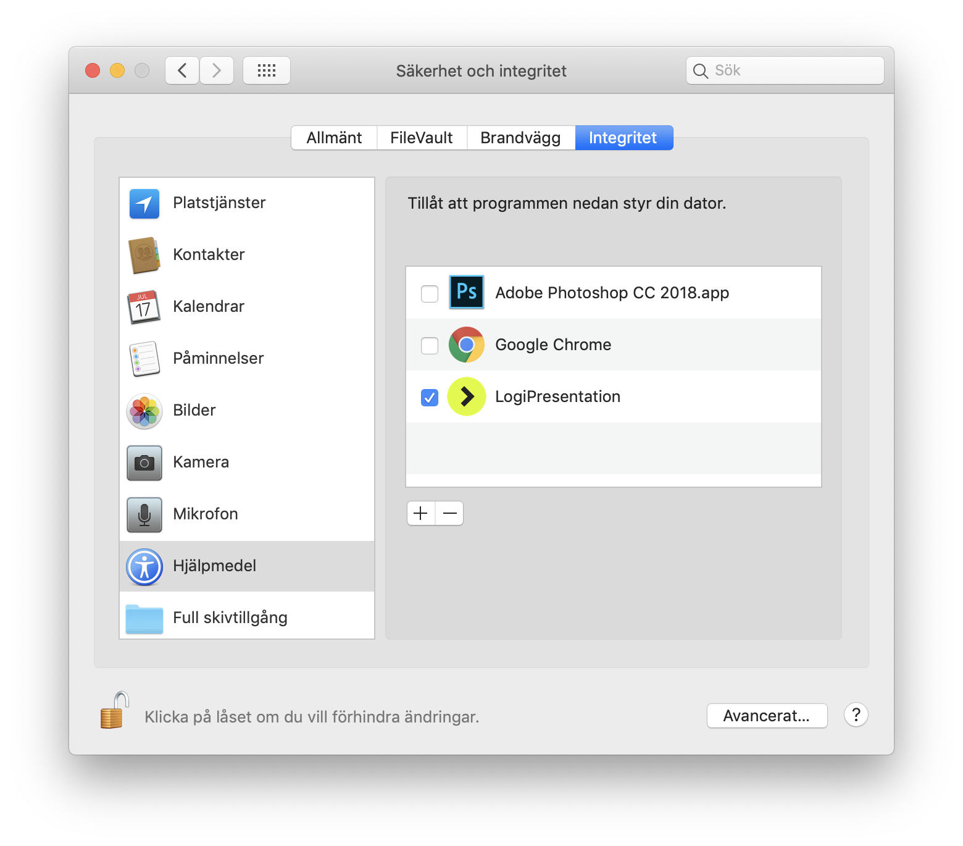Open help with the question mark button
The height and width of the screenshot is (846, 963).
856,715
